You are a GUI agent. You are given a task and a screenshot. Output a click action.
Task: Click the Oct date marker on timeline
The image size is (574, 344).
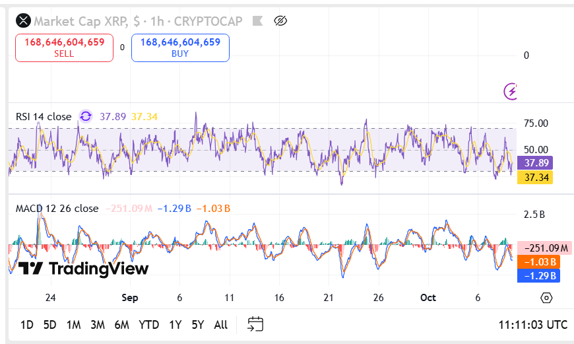coord(428,298)
